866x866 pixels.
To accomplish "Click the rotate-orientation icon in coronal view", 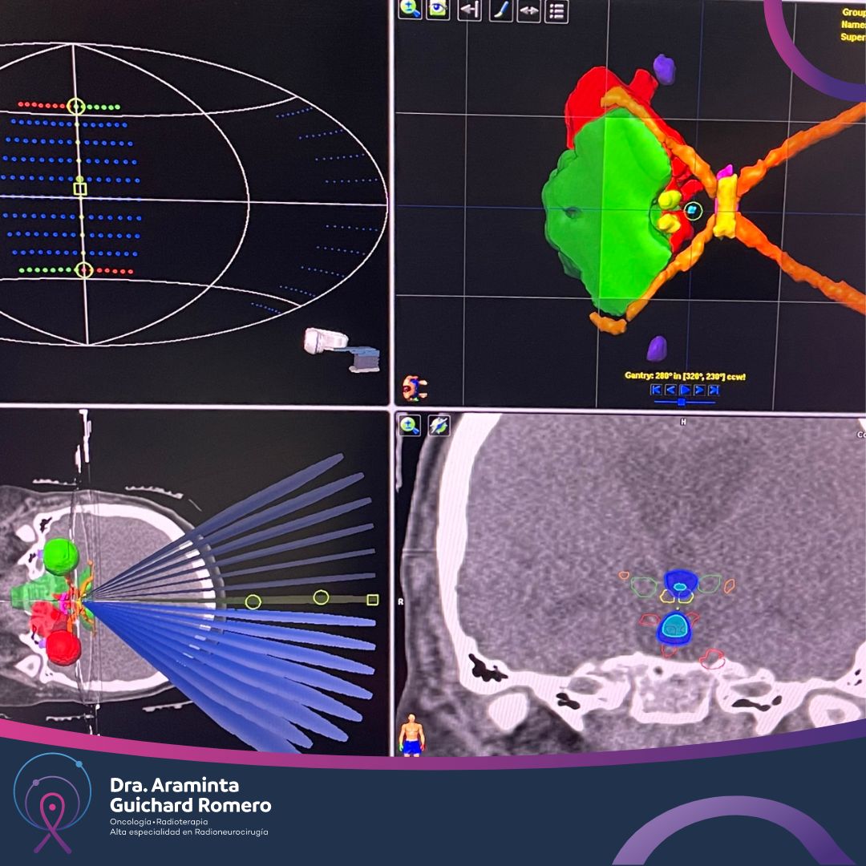I will coord(439,425).
